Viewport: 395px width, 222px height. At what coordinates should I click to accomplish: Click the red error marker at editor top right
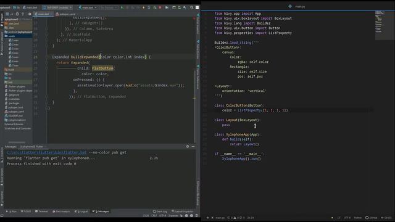click(194, 18)
